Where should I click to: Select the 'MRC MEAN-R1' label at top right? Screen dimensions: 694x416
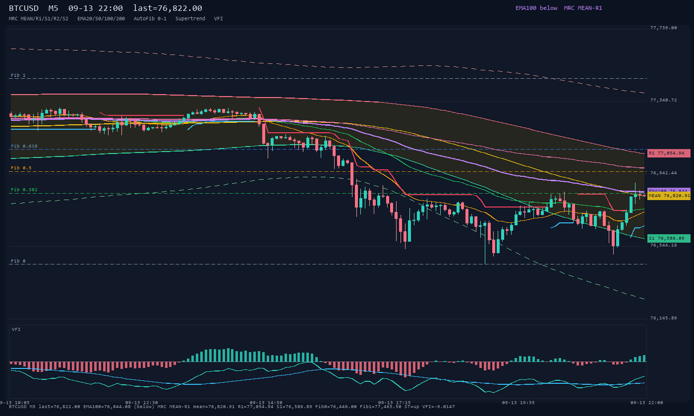pyautogui.click(x=583, y=8)
